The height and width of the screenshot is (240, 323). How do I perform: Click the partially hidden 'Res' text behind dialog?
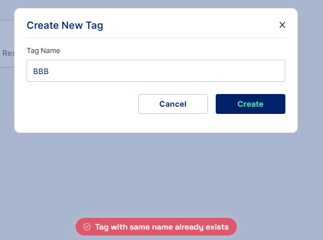(8, 53)
